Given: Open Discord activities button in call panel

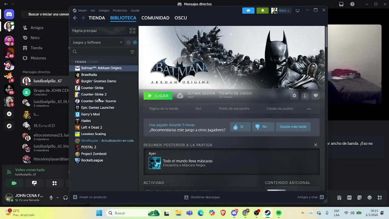Looking at the screenshot, I should [x=54, y=183].
